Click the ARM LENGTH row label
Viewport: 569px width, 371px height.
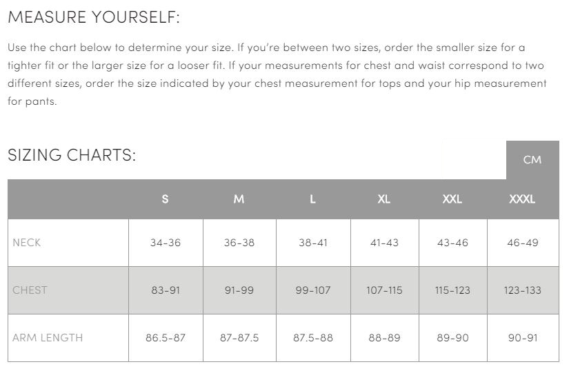point(48,338)
